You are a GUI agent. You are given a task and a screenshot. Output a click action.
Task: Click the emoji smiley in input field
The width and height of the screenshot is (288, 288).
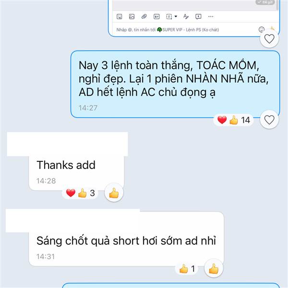click(x=262, y=29)
